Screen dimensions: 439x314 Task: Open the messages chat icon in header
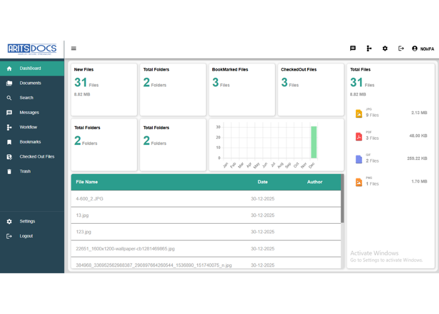(352, 48)
